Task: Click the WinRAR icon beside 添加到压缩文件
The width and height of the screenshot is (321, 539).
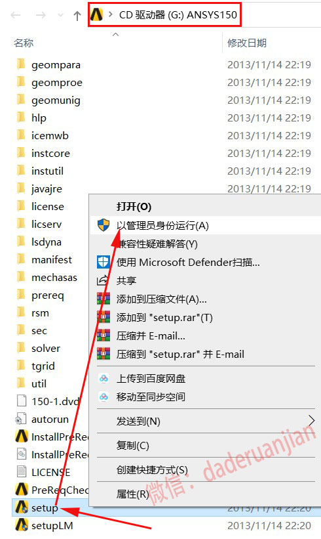Action: point(104,299)
